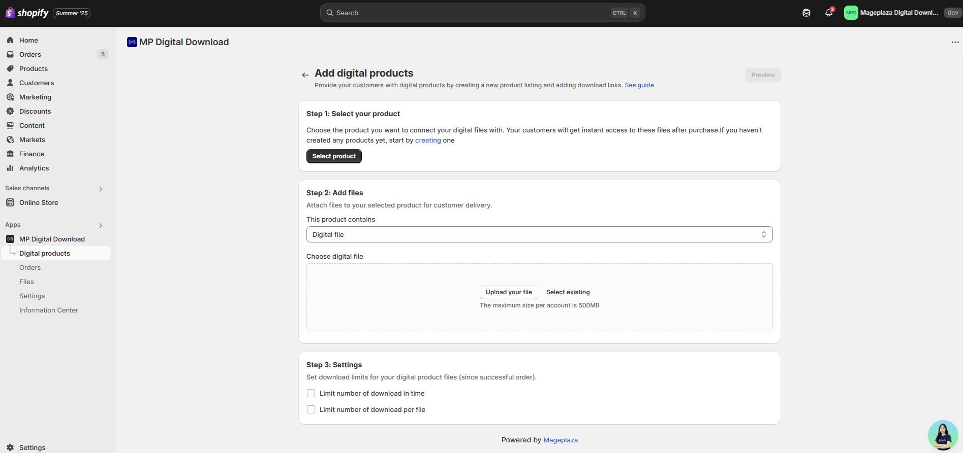
Task: Open the three-dot more actions menu
Action: tap(955, 42)
